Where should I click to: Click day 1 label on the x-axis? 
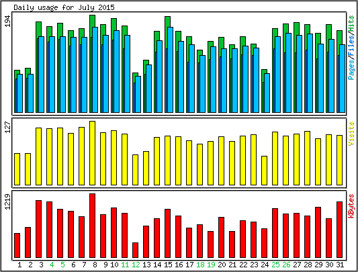pyautogui.click(x=19, y=265)
